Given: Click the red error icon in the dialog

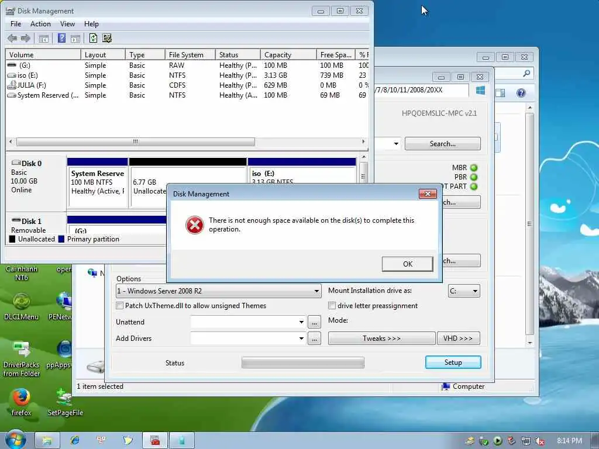Looking at the screenshot, I should 194,225.
